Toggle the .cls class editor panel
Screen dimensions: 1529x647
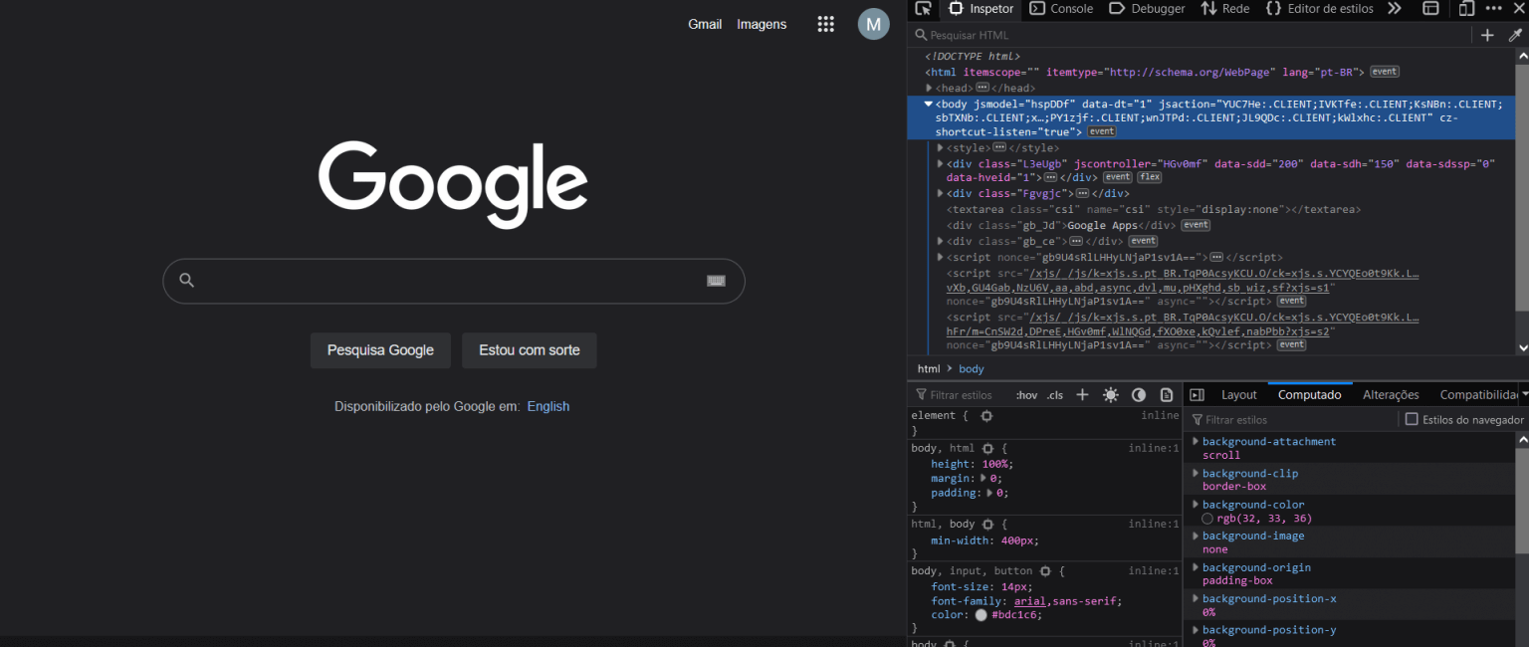coord(1055,394)
